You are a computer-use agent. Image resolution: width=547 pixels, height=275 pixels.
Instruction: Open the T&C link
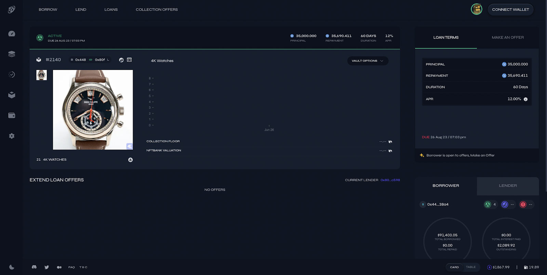click(83, 267)
